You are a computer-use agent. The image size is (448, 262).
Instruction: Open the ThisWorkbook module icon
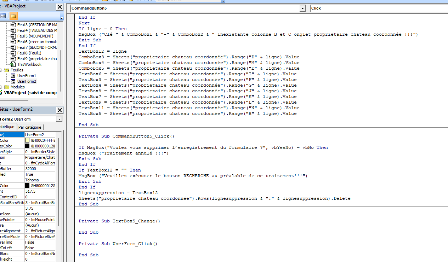13,64
